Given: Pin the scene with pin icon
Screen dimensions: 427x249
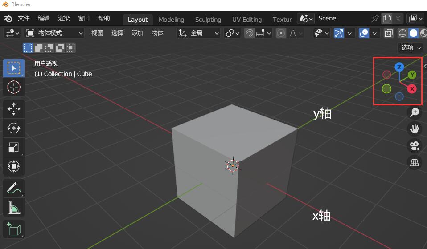Looking at the screenshot, I should 375,19.
